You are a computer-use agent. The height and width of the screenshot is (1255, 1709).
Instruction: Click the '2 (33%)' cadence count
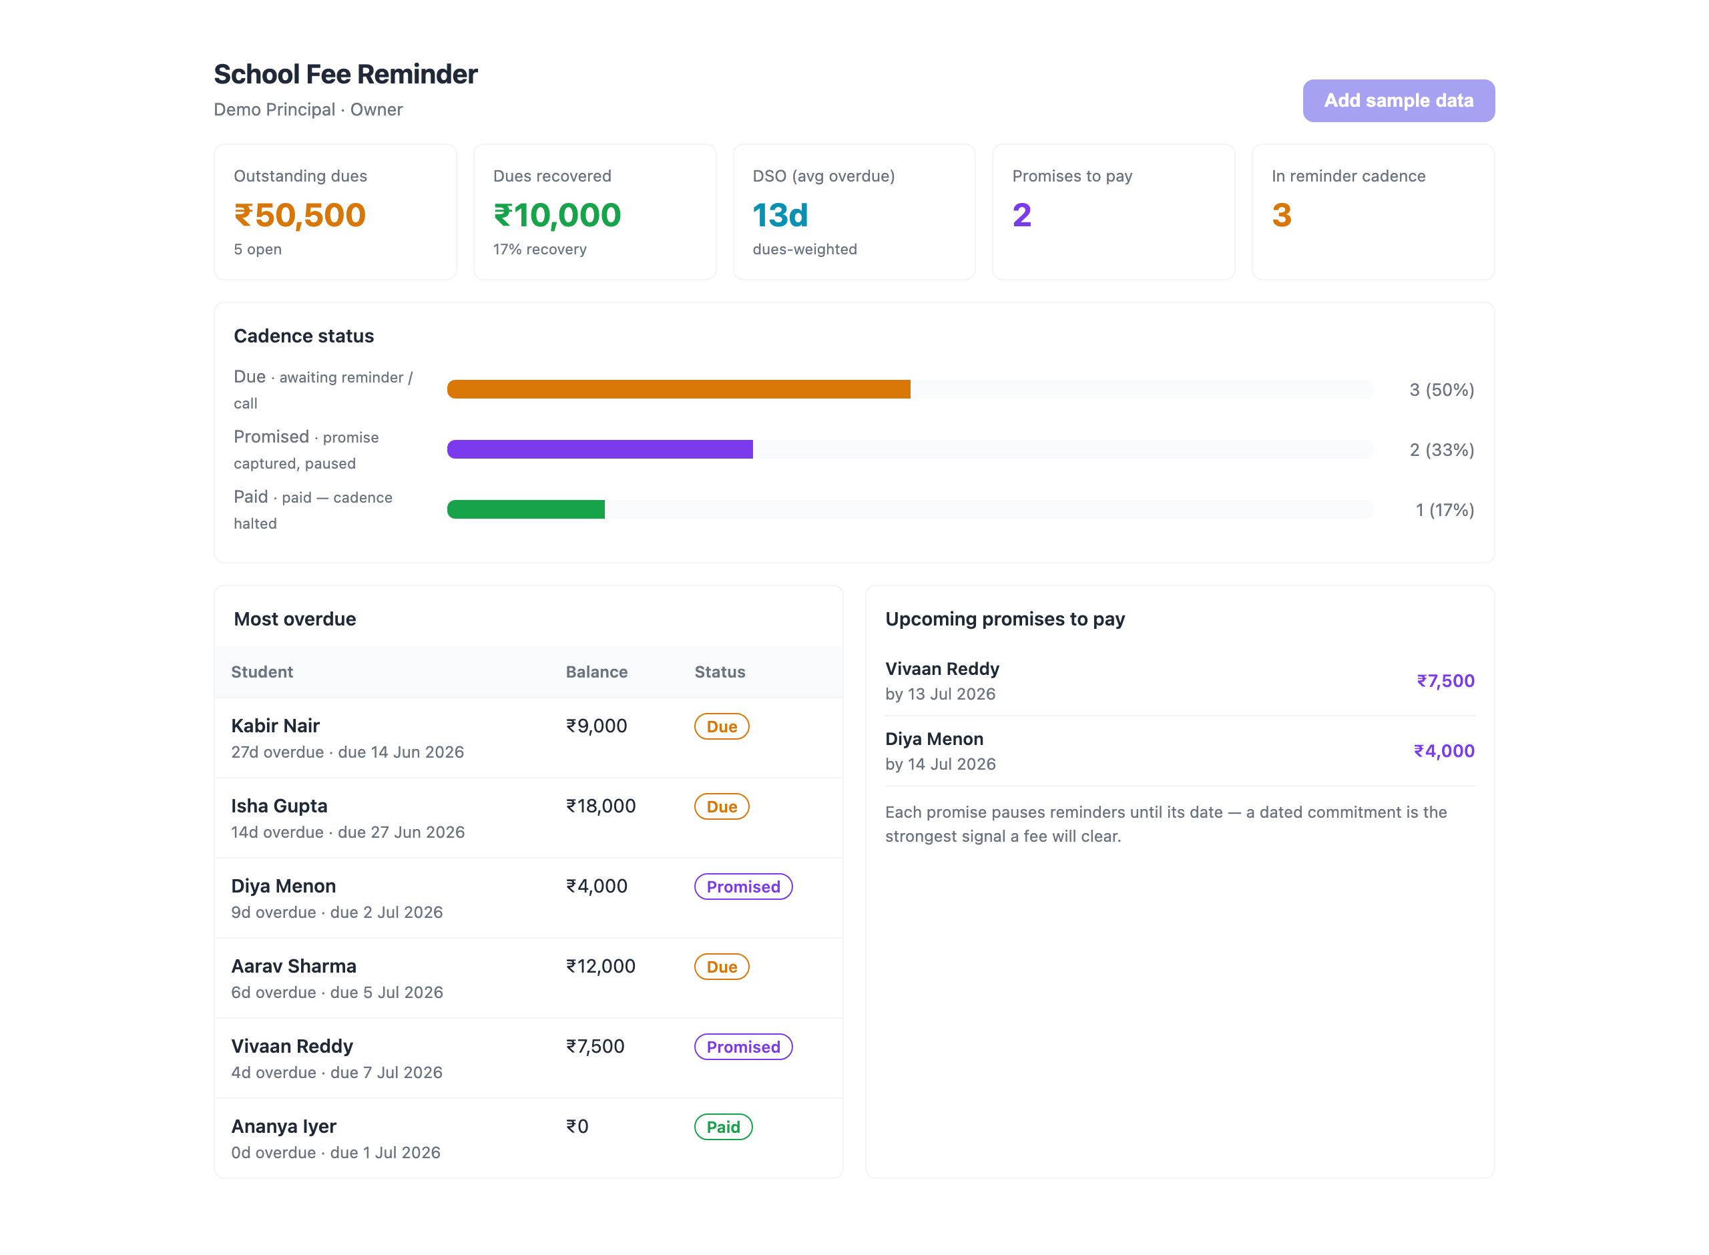pos(1442,450)
